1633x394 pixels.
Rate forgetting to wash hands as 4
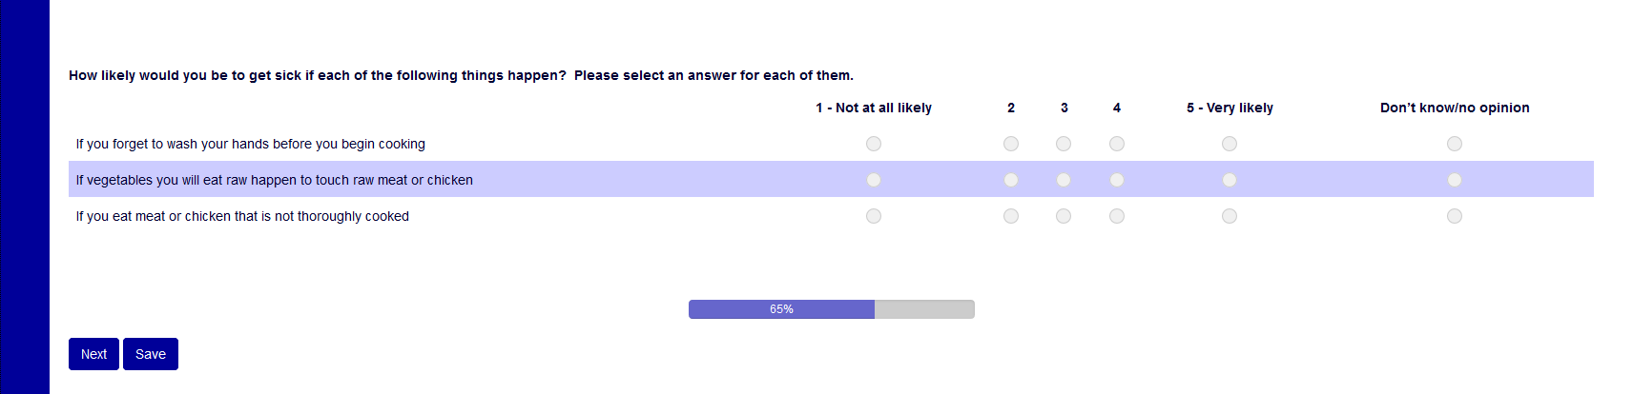[x=1117, y=144]
